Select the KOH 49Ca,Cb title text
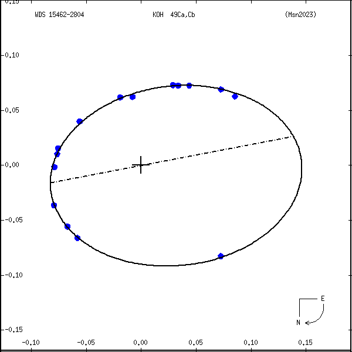 [174, 15]
